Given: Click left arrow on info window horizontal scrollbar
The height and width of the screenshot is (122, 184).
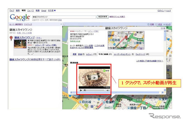Looking at the screenshot, I should pos(71,93).
